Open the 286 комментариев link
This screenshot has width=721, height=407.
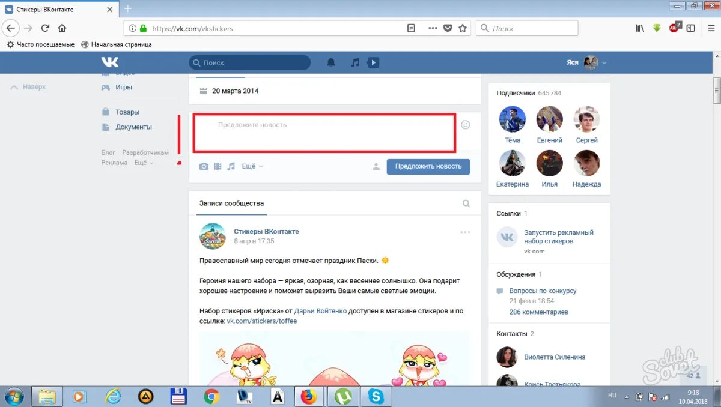click(538, 312)
